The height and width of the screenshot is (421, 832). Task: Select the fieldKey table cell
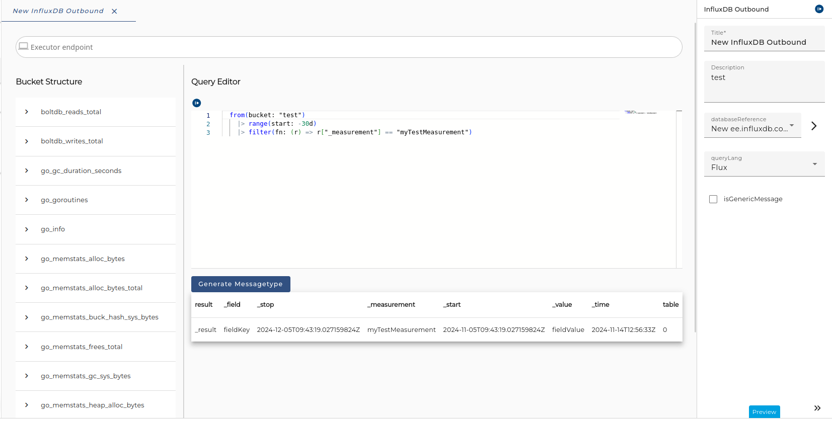tap(237, 330)
